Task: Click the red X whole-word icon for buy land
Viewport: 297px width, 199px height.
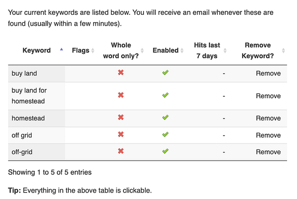Action: pos(121,73)
